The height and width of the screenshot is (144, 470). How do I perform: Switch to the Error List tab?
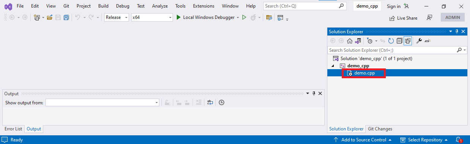(x=13, y=129)
